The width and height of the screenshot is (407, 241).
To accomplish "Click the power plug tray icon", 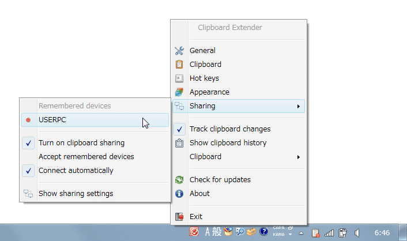I will 342,233.
